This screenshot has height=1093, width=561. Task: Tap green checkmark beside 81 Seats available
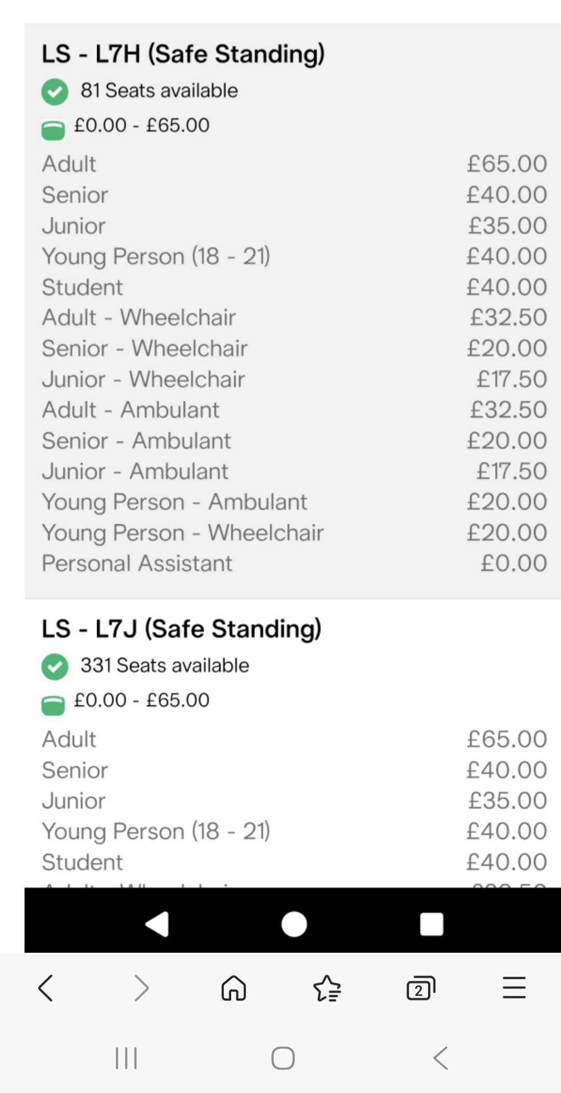[x=55, y=92]
